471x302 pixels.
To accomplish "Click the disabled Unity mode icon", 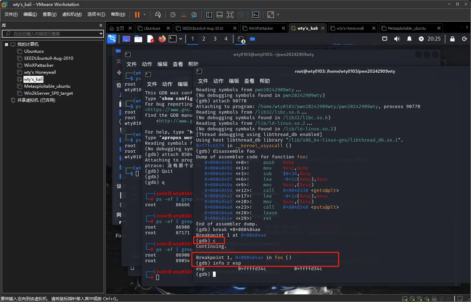I will [241, 15].
